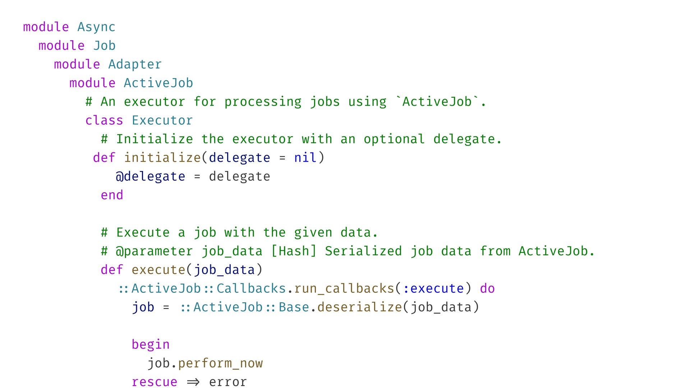Click the ':execute' symbol argument
690x388 pixels.
tap(433, 289)
